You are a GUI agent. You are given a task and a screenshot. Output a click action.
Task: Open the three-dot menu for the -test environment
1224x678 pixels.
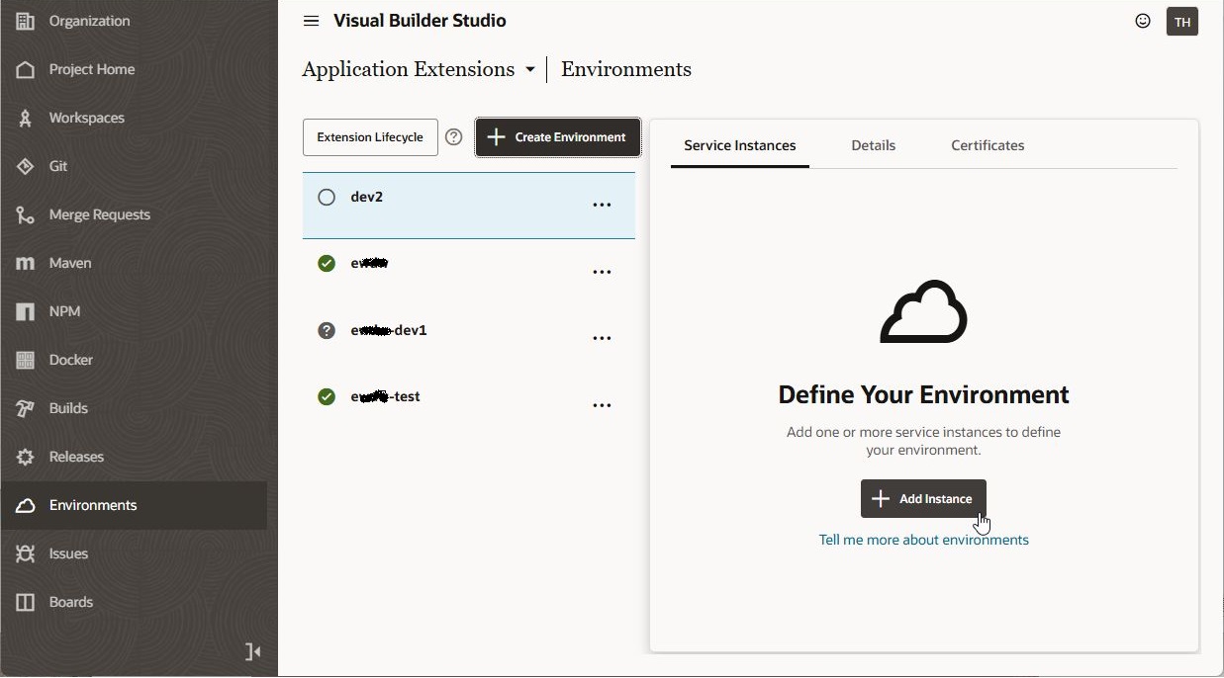coord(602,405)
